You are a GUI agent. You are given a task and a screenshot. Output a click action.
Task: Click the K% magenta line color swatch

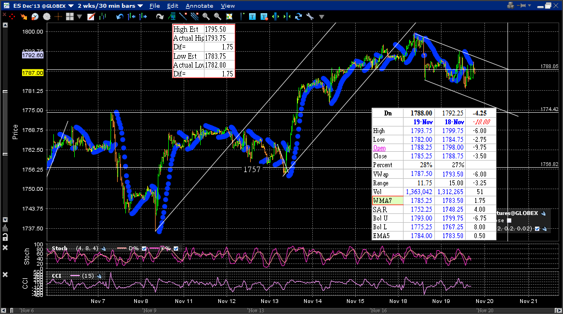point(154,248)
